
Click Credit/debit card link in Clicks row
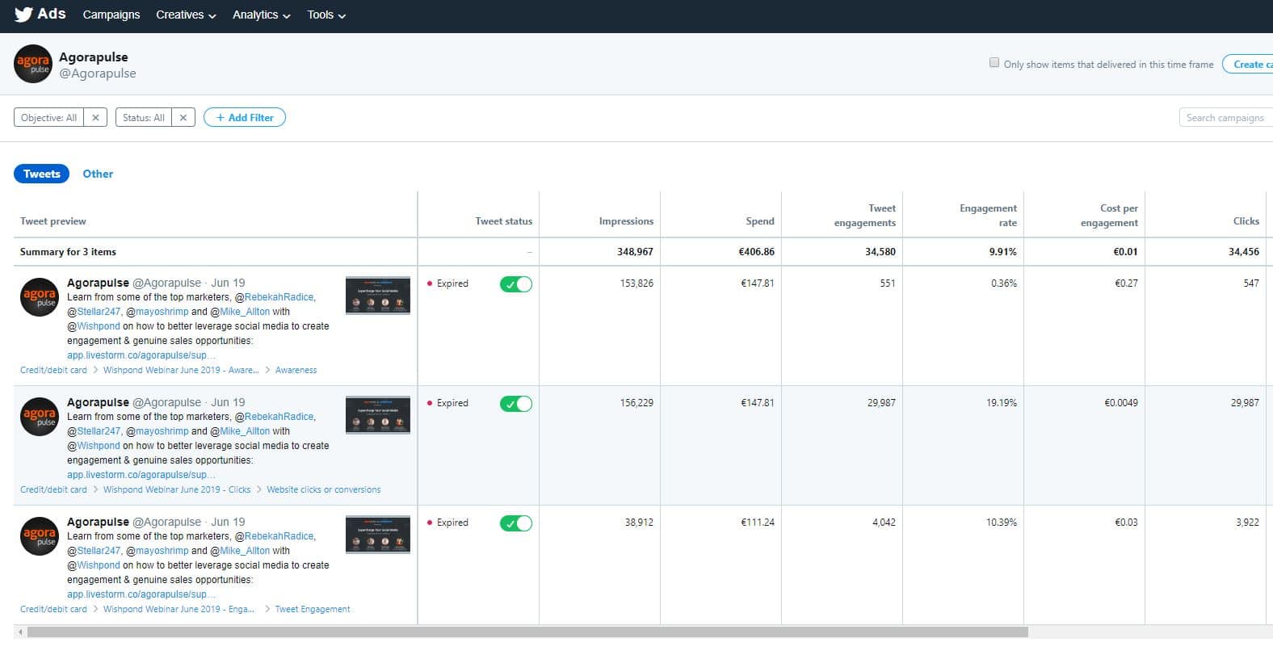(x=53, y=489)
